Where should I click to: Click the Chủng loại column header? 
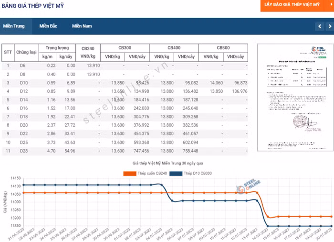click(x=26, y=52)
